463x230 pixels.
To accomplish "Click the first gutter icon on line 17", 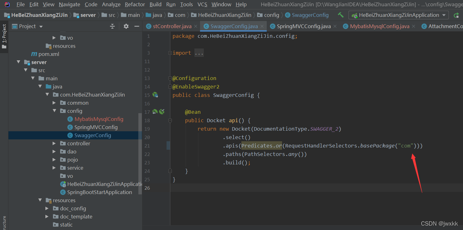I will [155, 112].
